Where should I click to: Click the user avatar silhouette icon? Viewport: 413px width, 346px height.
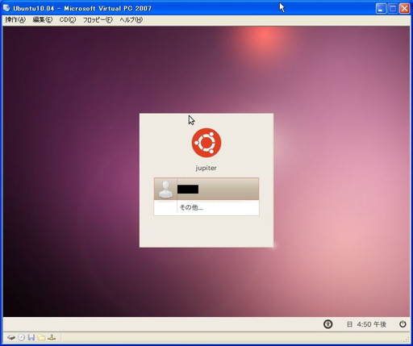(165, 190)
